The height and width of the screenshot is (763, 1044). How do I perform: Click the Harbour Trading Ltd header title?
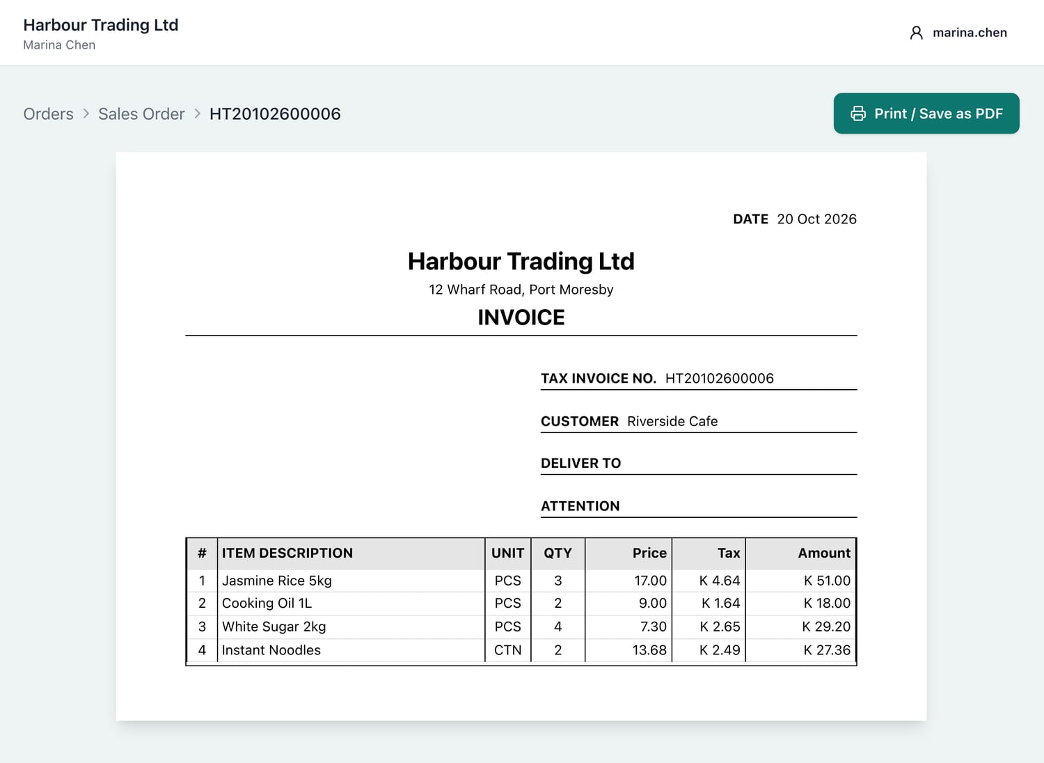click(x=101, y=25)
